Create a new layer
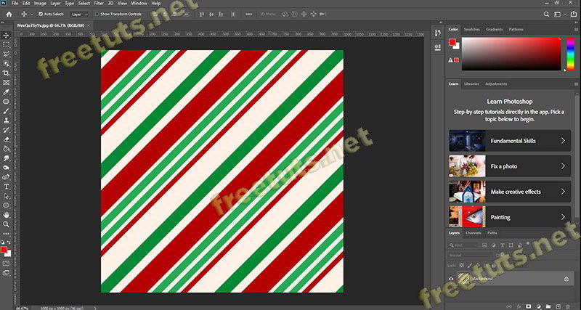Screen dimensions: 581x310 point(558,306)
